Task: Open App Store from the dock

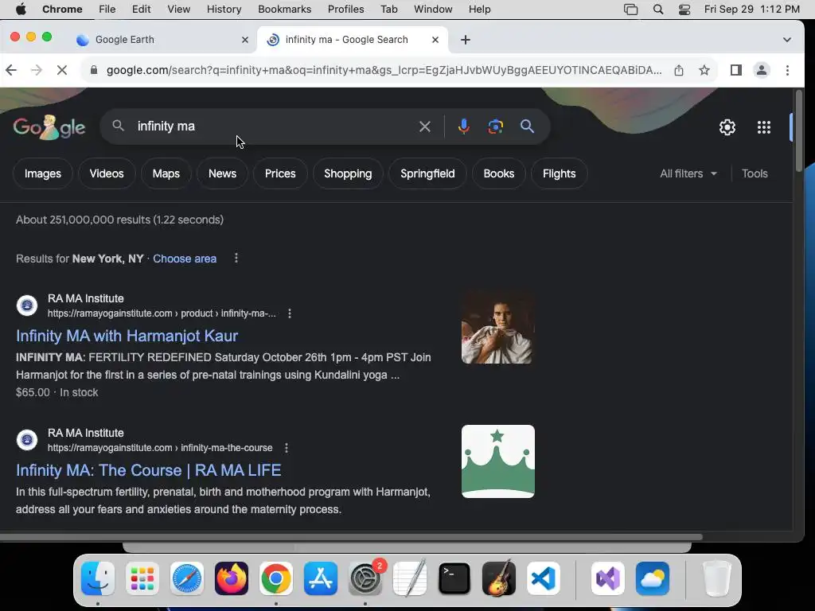Action: [321, 578]
